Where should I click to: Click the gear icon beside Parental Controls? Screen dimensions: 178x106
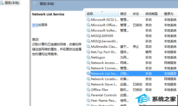tap(88, 95)
